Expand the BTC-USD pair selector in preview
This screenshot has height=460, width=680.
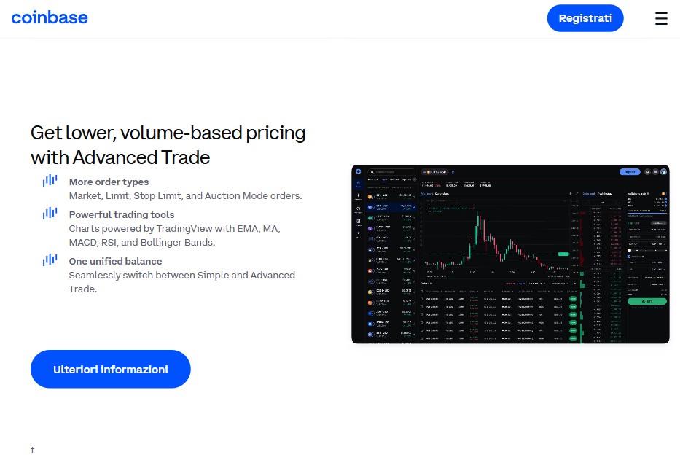pyautogui.click(x=435, y=172)
